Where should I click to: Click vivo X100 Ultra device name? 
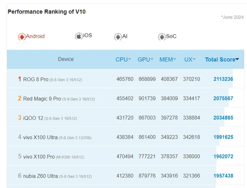40,137
